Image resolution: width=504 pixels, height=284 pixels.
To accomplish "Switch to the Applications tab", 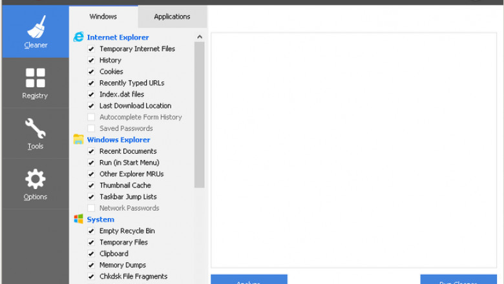I will pyautogui.click(x=172, y=16).
